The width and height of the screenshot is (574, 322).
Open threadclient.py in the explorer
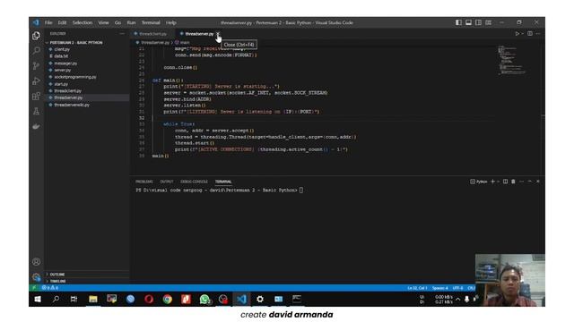(68, 91)
